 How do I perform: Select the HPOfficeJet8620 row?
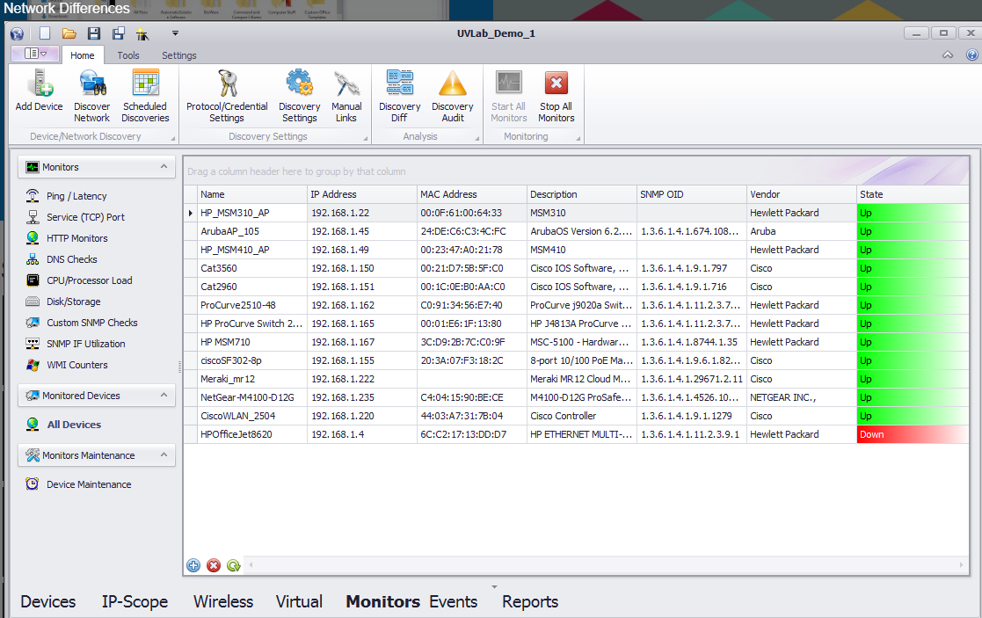pos(576,434)
